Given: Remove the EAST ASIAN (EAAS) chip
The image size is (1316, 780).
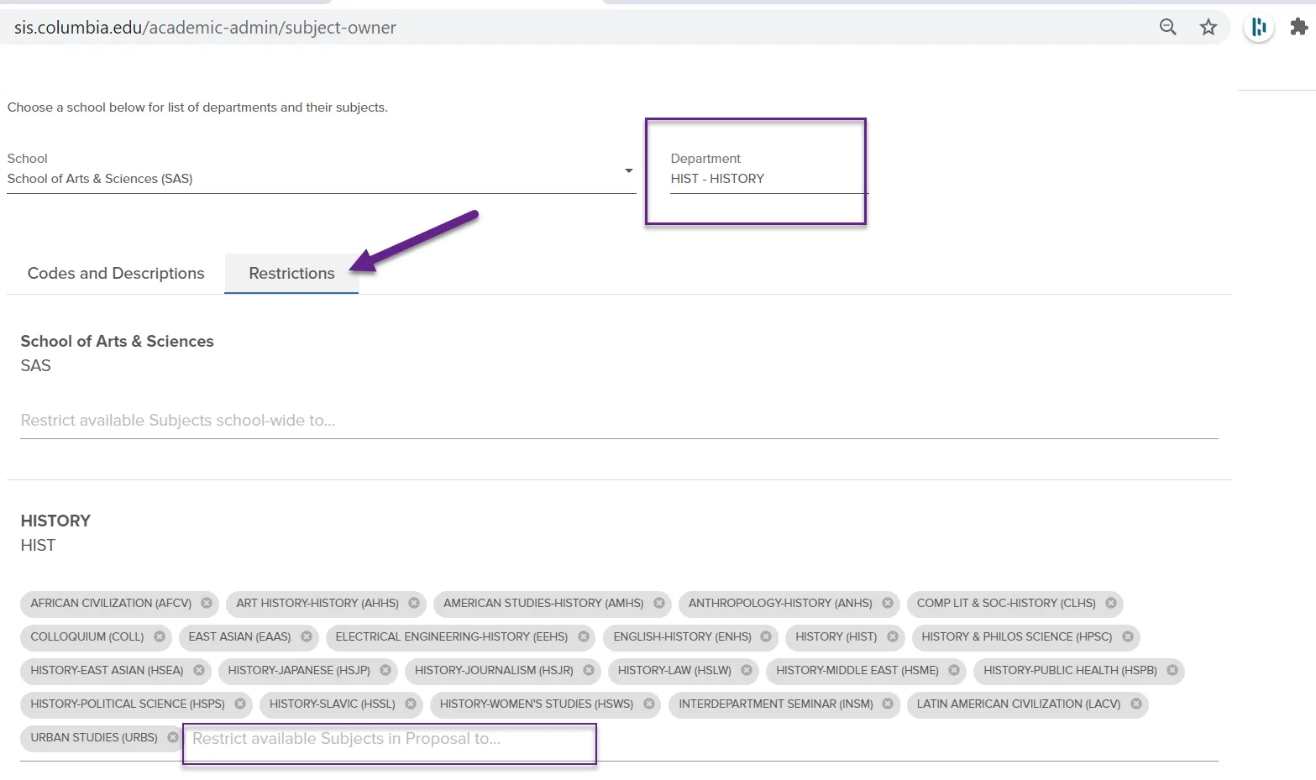Looking at the screenshot, I should click(307, 636).
